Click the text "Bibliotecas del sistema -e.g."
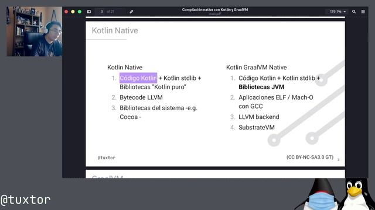 pos(158,108)
